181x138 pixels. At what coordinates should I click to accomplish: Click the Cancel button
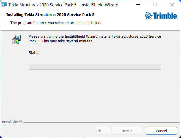click(161, 131)
